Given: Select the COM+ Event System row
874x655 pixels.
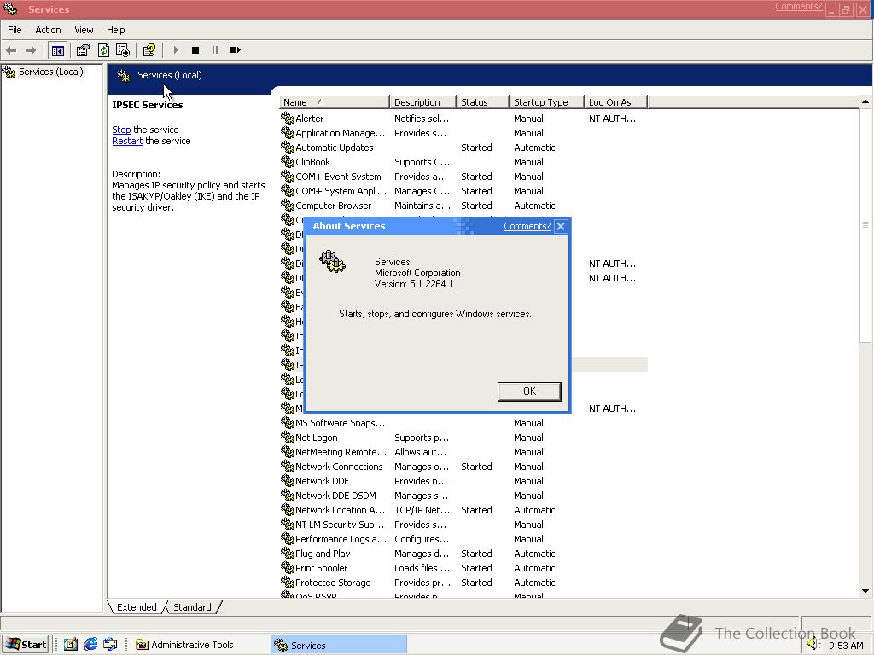Looking at the screenshot, I should point(463,177).
